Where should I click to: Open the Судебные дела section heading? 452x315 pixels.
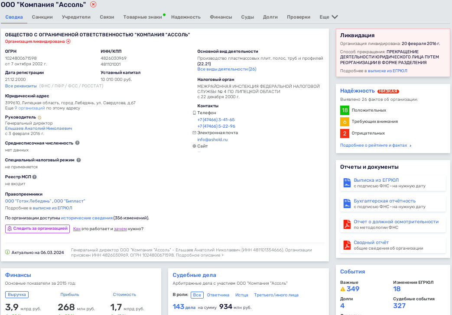pyautogui.click(x=194, y=275)
